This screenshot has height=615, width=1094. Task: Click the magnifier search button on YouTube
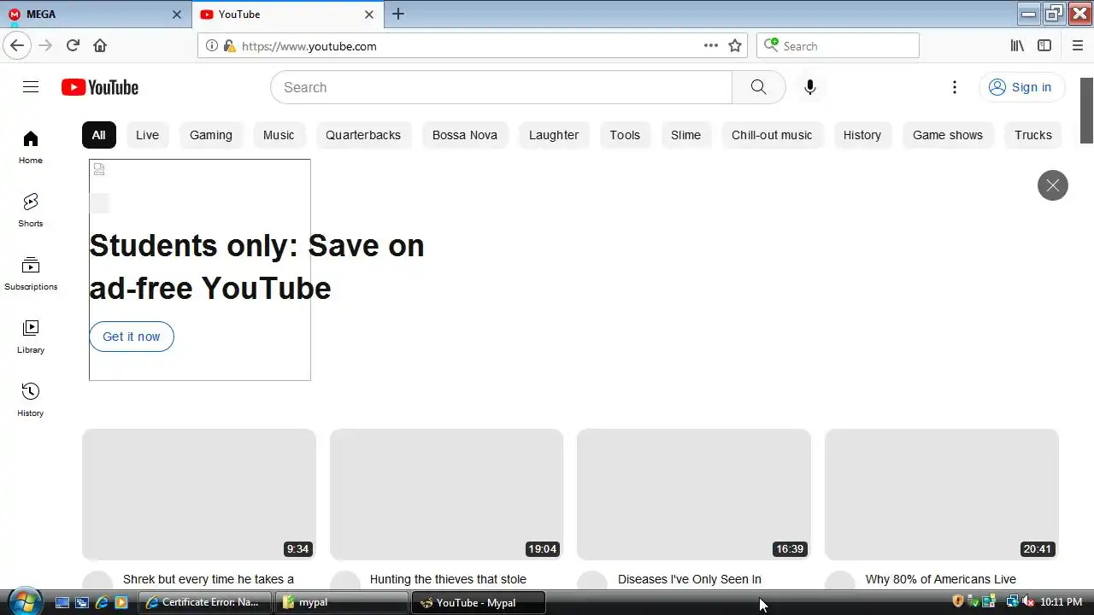click(758, 87)
